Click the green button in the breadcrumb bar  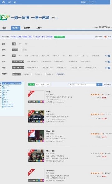[59, 37]
